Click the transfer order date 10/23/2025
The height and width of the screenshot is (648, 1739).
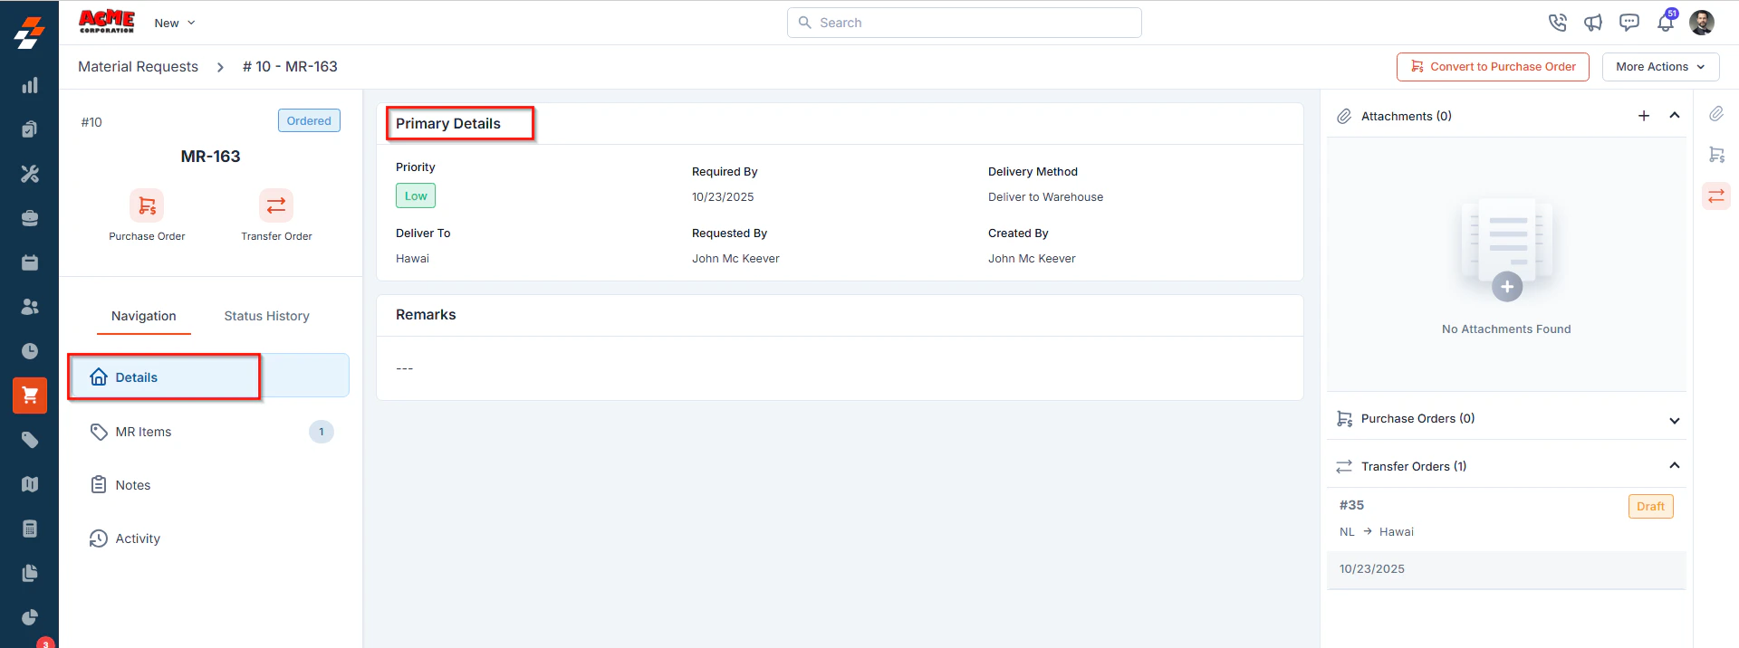pyautogui.click(x=1372, y=569)
